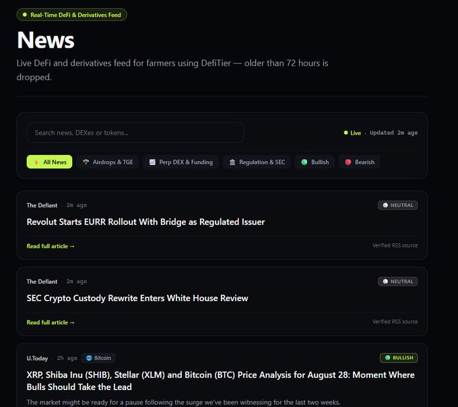The width and height of the screenshot is (458, 407).
Task: Click 'The Defiant' source on SEC article
Action: tap(42, 282)
